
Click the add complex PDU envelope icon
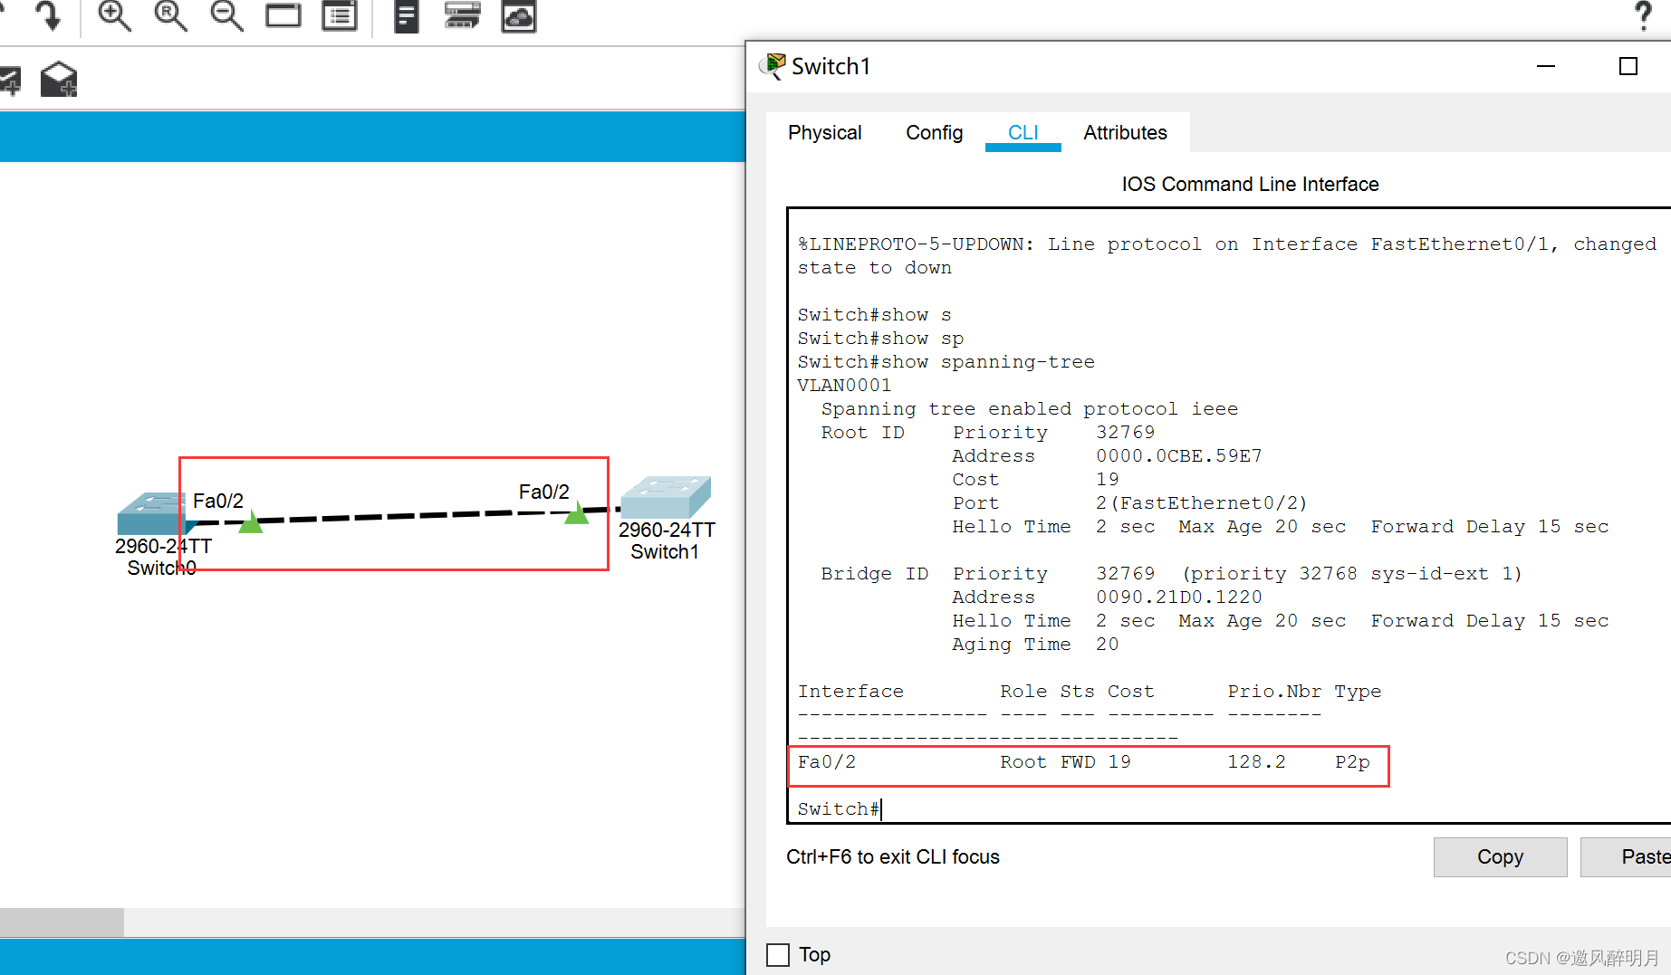59,80
